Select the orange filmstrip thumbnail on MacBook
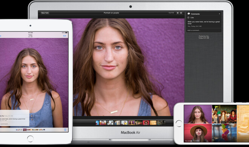The width and height of the screenshot is (249, 147). [x=153, y=123]
